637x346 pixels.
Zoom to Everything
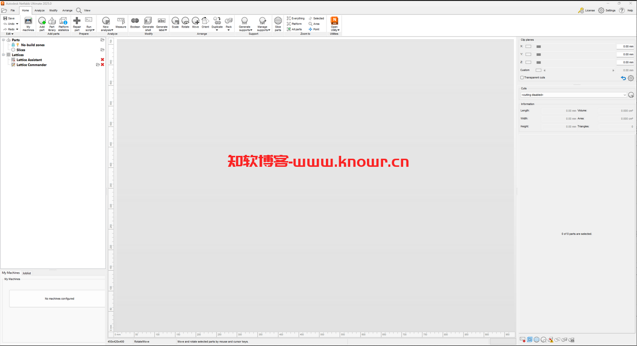tap(295, 19)
